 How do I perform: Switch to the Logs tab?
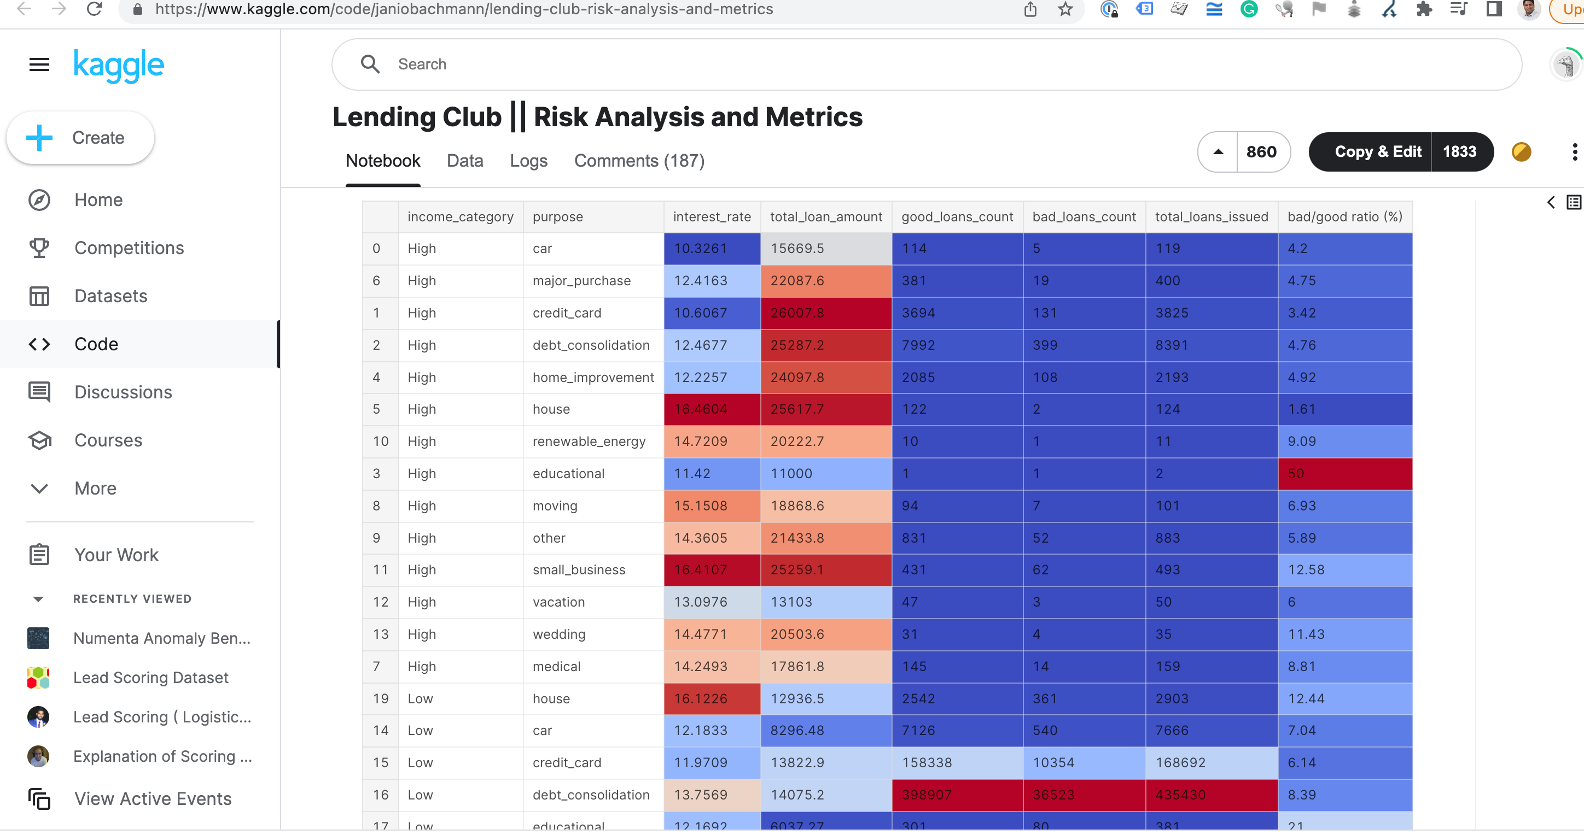tap(528, 161)
